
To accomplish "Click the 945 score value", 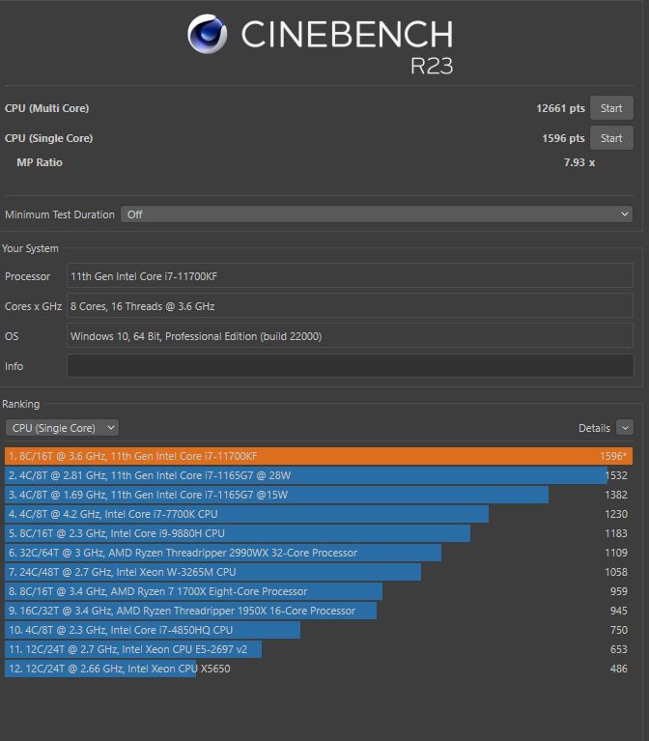I will pyautogui.click(x=619, y=611).
